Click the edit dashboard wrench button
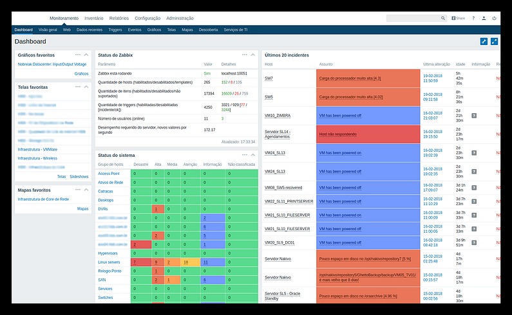Screen dimensions: 512x315 [484, 41]
